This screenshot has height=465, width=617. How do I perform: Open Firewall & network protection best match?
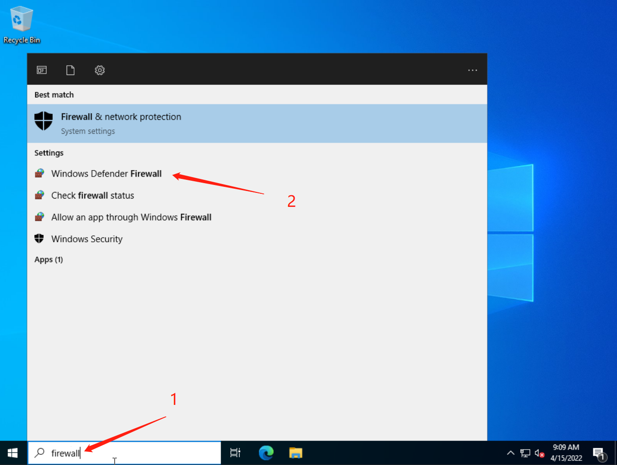click(257, 123)
